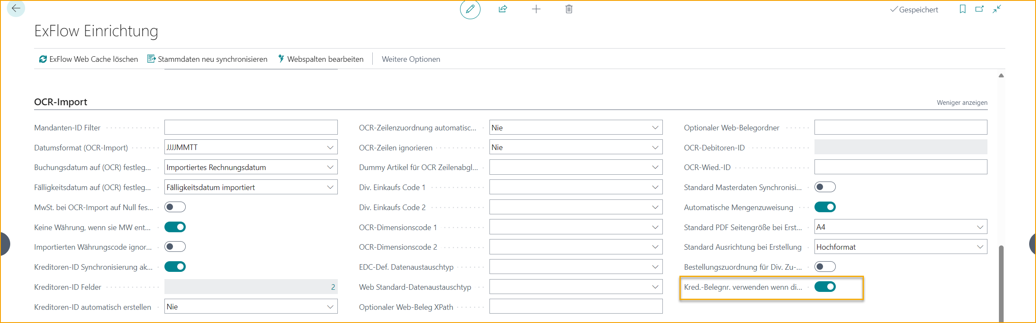This screenshot has width=1036, height=323.
Task: Click Optionaler Web-Beleg XPath field
Action: click(576, 306)
